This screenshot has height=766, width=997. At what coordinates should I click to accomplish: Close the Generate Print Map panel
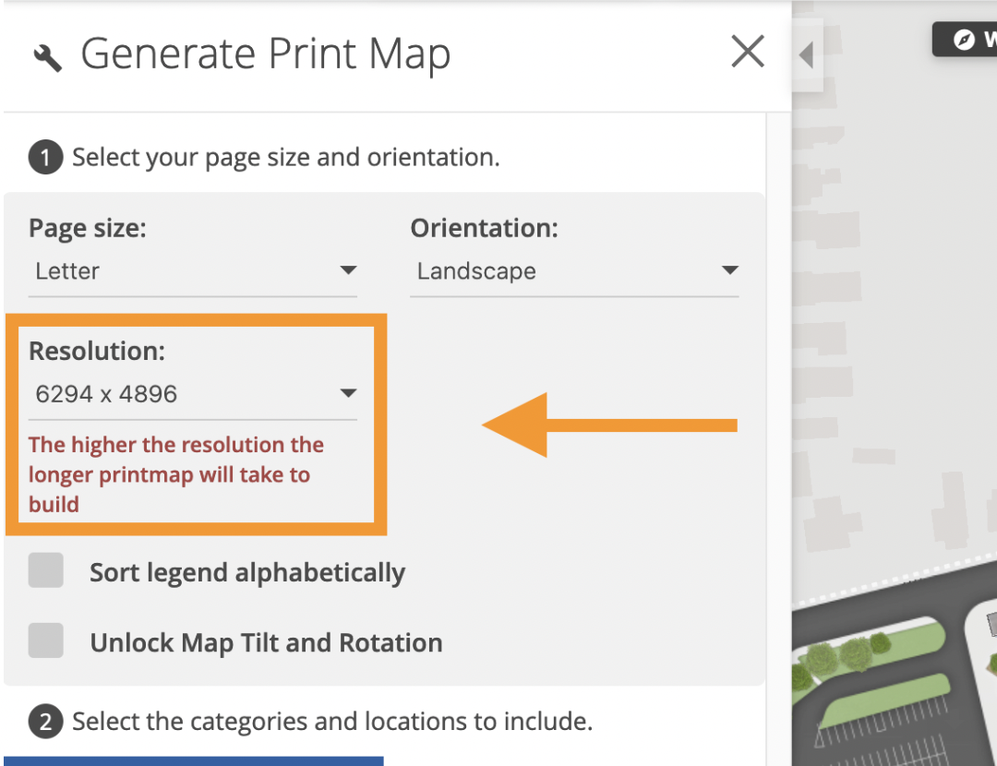coord(747,52)
